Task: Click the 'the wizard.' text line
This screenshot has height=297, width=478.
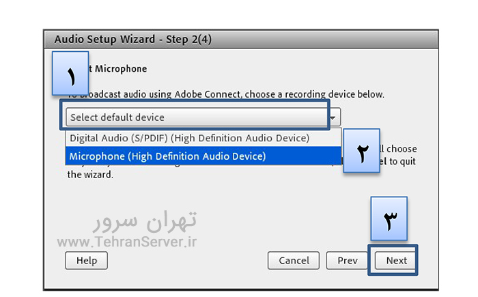Action: 90,174
